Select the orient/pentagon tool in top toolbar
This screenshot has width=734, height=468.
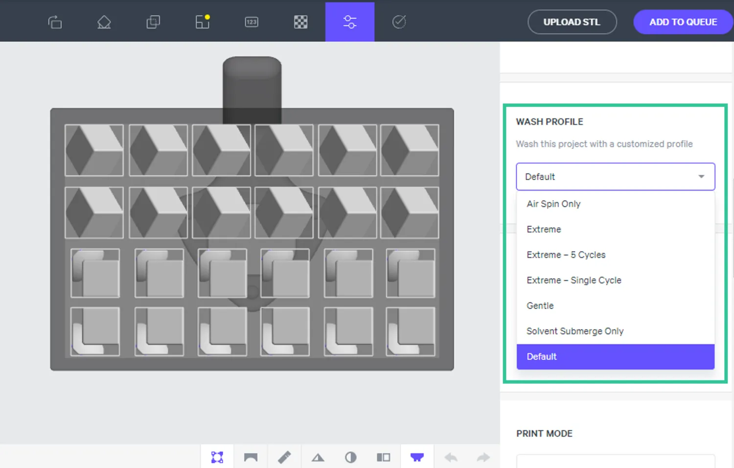(104, 22)
